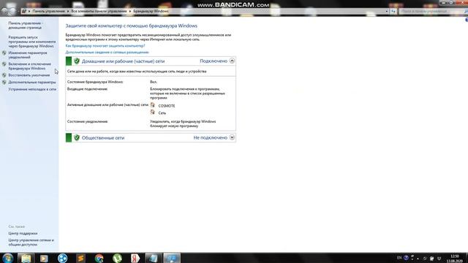Click shield icon beside 'Восстановить умолчания'
The width and height of the screenshot is (468, 263).
pyautogui.click(x=4, y=75)
